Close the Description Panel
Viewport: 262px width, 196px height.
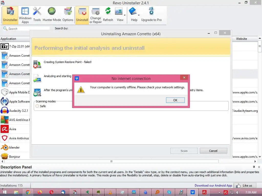[259, 167]
